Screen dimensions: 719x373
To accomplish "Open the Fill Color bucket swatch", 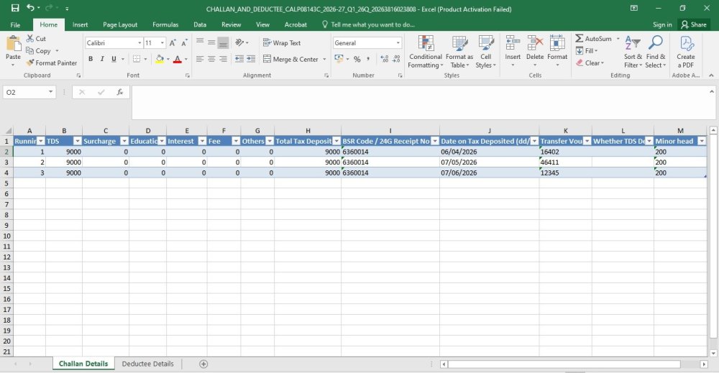I will pos(160,59).
